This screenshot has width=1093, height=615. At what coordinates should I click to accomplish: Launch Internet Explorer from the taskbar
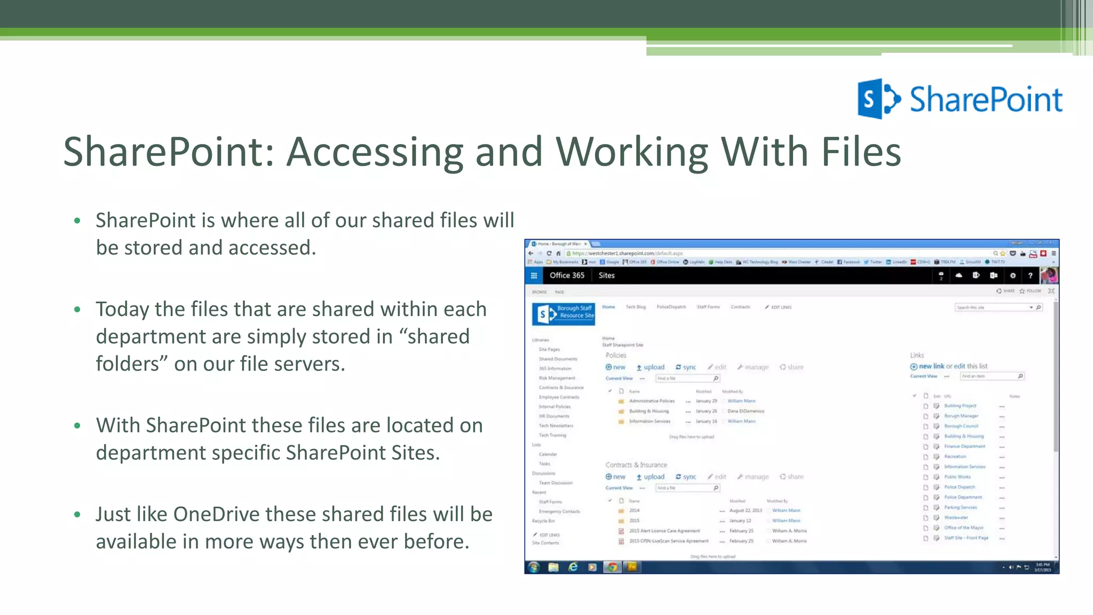(573, 567)
